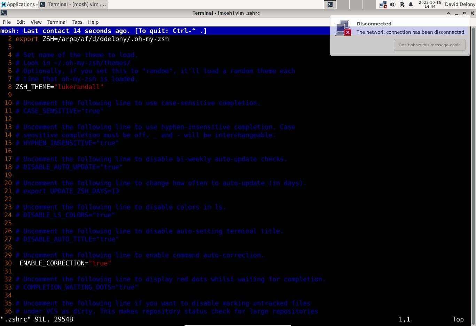The width and height of the screenshot is (476, 326).
Task: Open the Tabs menu
Action: 77,22
